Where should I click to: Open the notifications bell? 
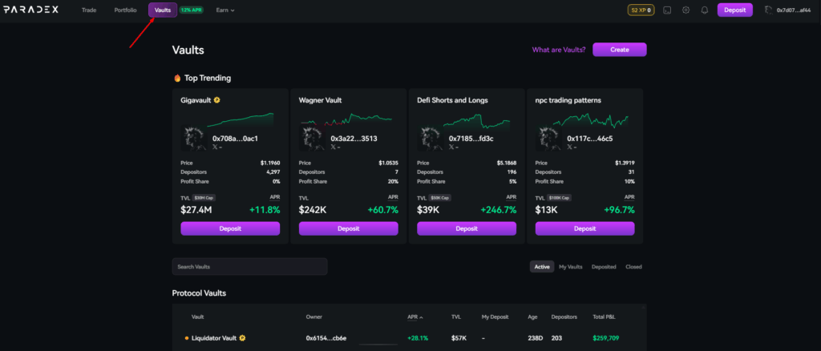705,10
